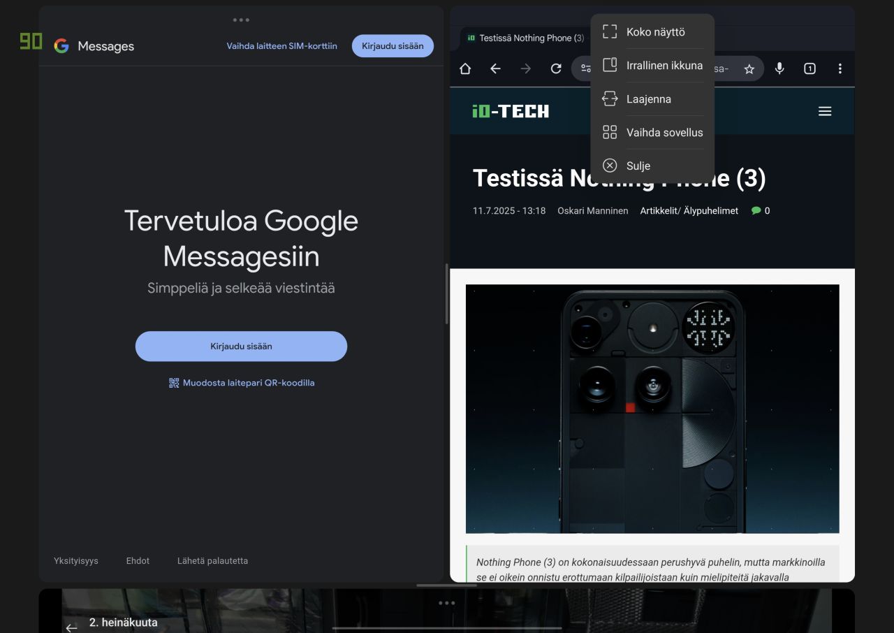Screen dimensions: 894x633
Task: Reload the io-tech page
Action: point(556,68)
